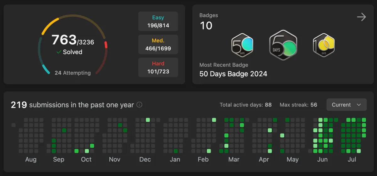The image size is (377, 176).
Task: Open the Current year dropdown
Action: point(347,105)
